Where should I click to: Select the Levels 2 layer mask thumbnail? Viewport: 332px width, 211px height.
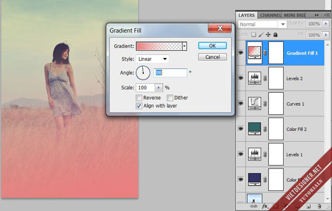tap(276, 78)
